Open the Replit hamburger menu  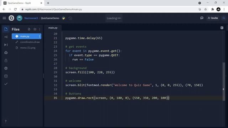(4, 18)
